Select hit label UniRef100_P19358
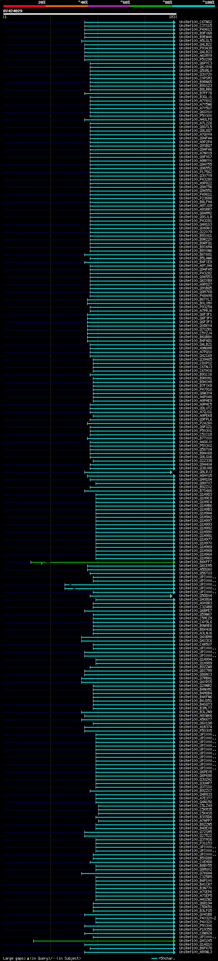218x961 pixels. coord(196,929)
